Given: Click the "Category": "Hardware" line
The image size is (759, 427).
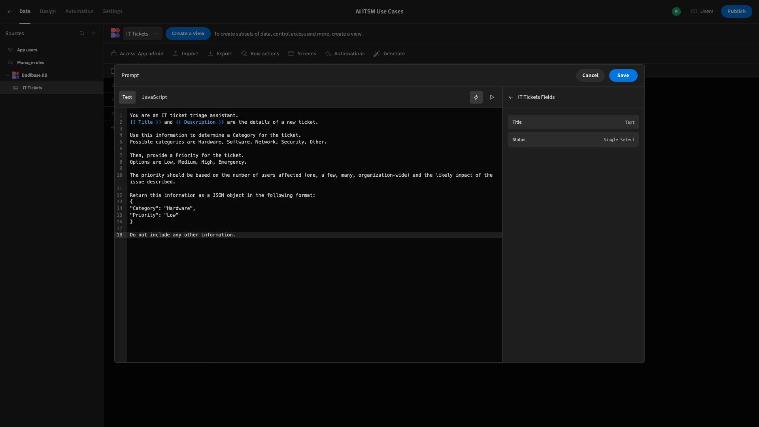Looking at the screenshot, I should pyautogui.click(x=162, y=208).
